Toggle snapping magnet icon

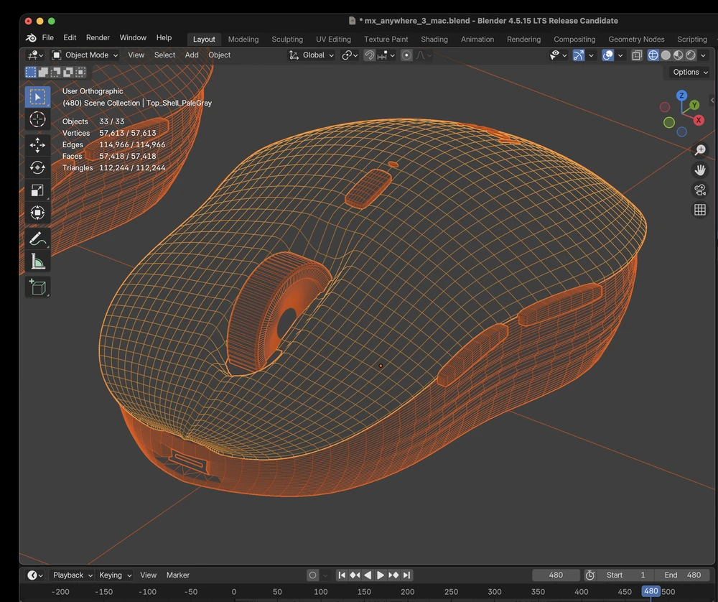tap(369, 55)
